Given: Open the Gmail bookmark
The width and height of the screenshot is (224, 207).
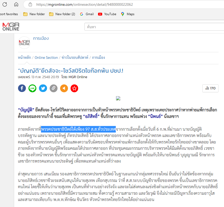Looking at the screenshot, I should pyautogui.click(x=87, y=14).
